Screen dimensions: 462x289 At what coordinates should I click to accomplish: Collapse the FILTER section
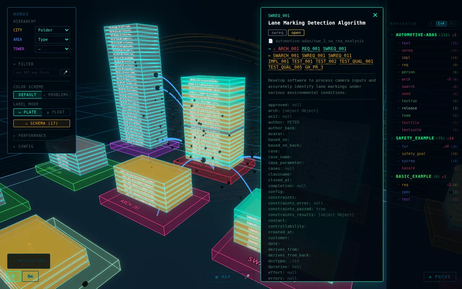(23, 64)
